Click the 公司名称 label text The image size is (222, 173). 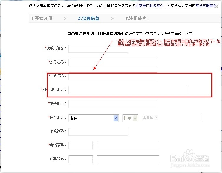57,62
